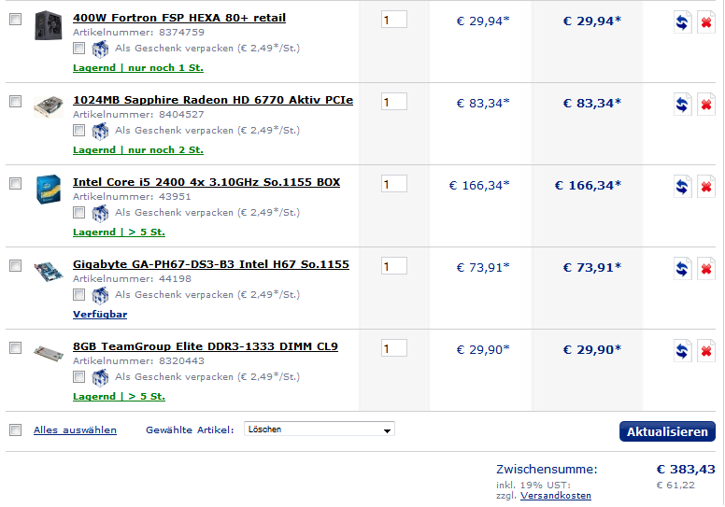The height and width of the screenshot is (507, 725).
Task: Click the dropdown arrow next to Löschen
Action: pos(387,430)
